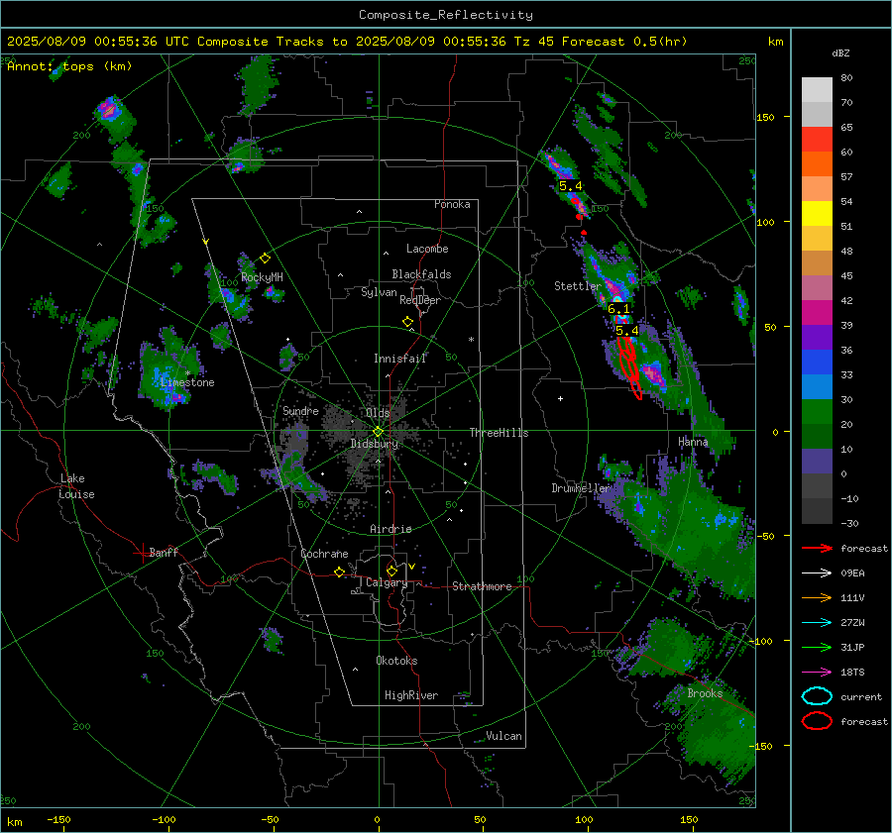
Task: Click the red 65 dBZ legend swatch
Action: 817,139
